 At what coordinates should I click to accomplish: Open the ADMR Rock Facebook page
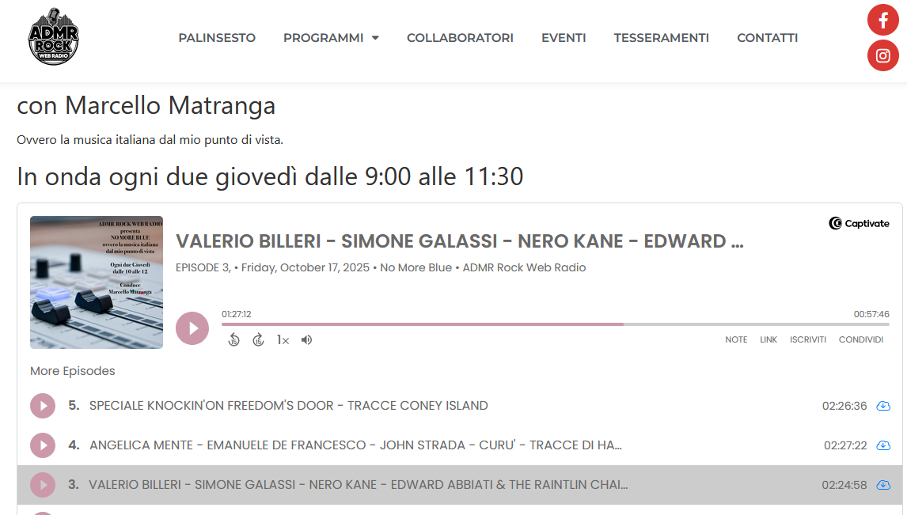point(882,21)
